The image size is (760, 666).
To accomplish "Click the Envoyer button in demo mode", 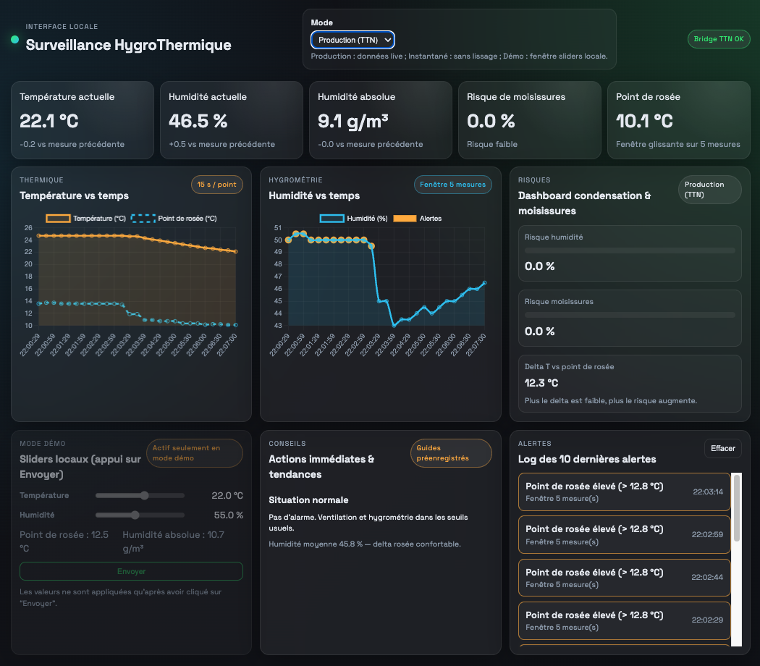I will (x=131, y=571).
